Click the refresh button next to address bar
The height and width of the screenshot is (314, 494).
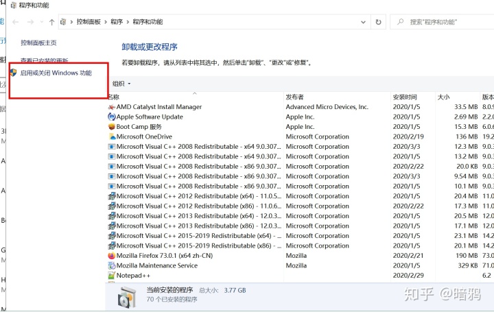(x=378, y=22)
